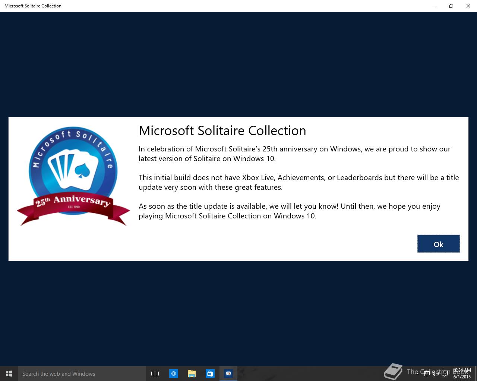477x381 pixels.
Task: Open the Windows Start menu
Action: click(x=9, y=374)
